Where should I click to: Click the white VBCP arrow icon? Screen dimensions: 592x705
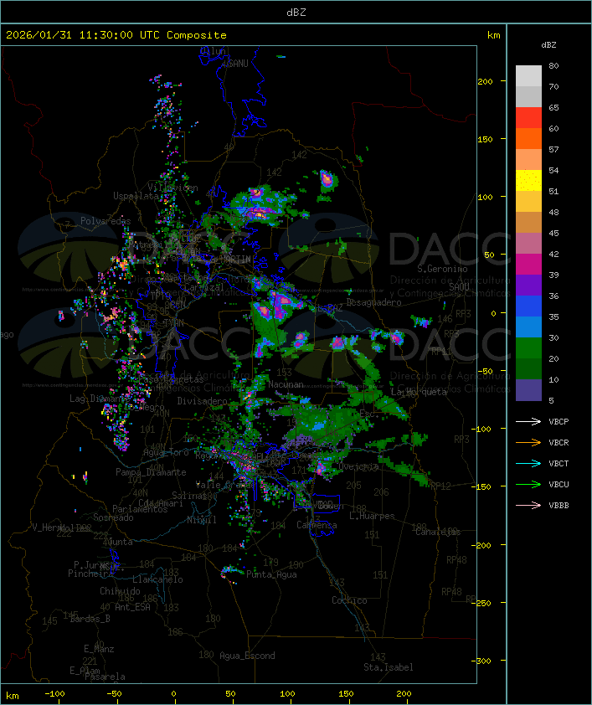click(x=528, y=422)
